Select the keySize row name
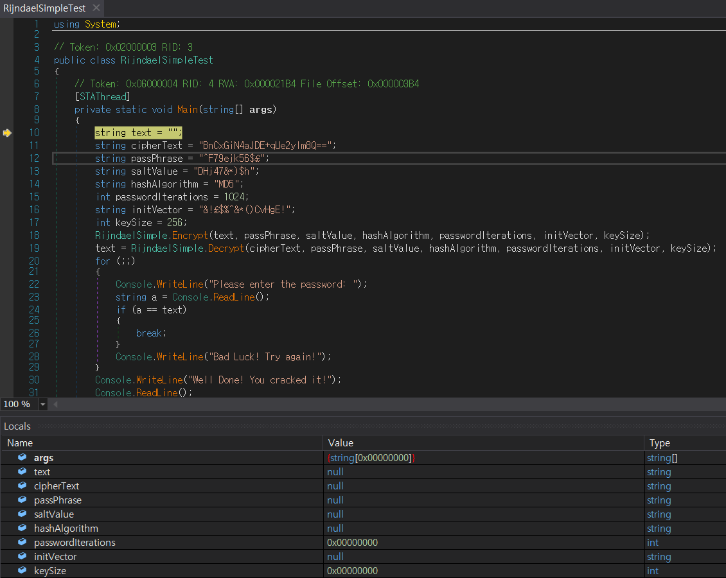This screenshot has height=578, width=726. 50,570
